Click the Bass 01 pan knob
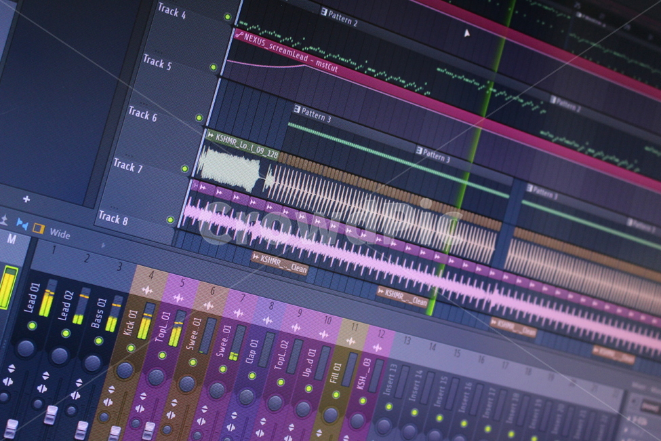 (x=92, y=362)
